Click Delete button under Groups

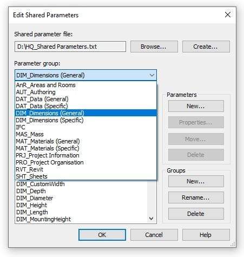pos(196,214)
